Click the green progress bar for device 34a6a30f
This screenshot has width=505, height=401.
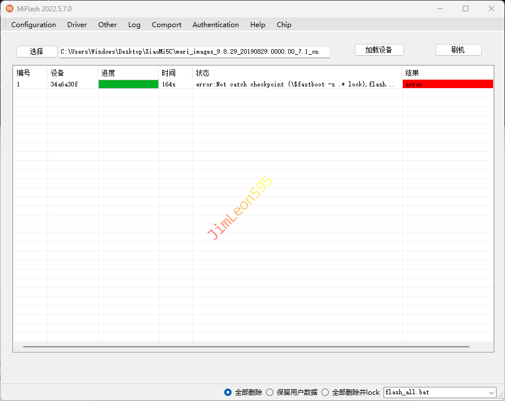[128, 84]
